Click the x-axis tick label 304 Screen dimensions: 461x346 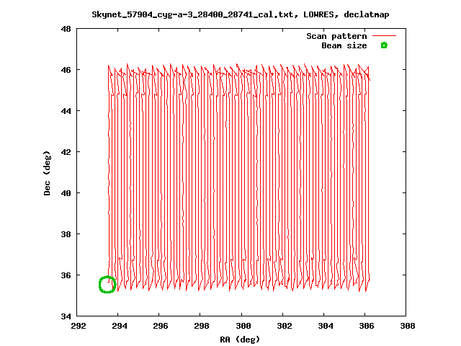coord(326,326)
